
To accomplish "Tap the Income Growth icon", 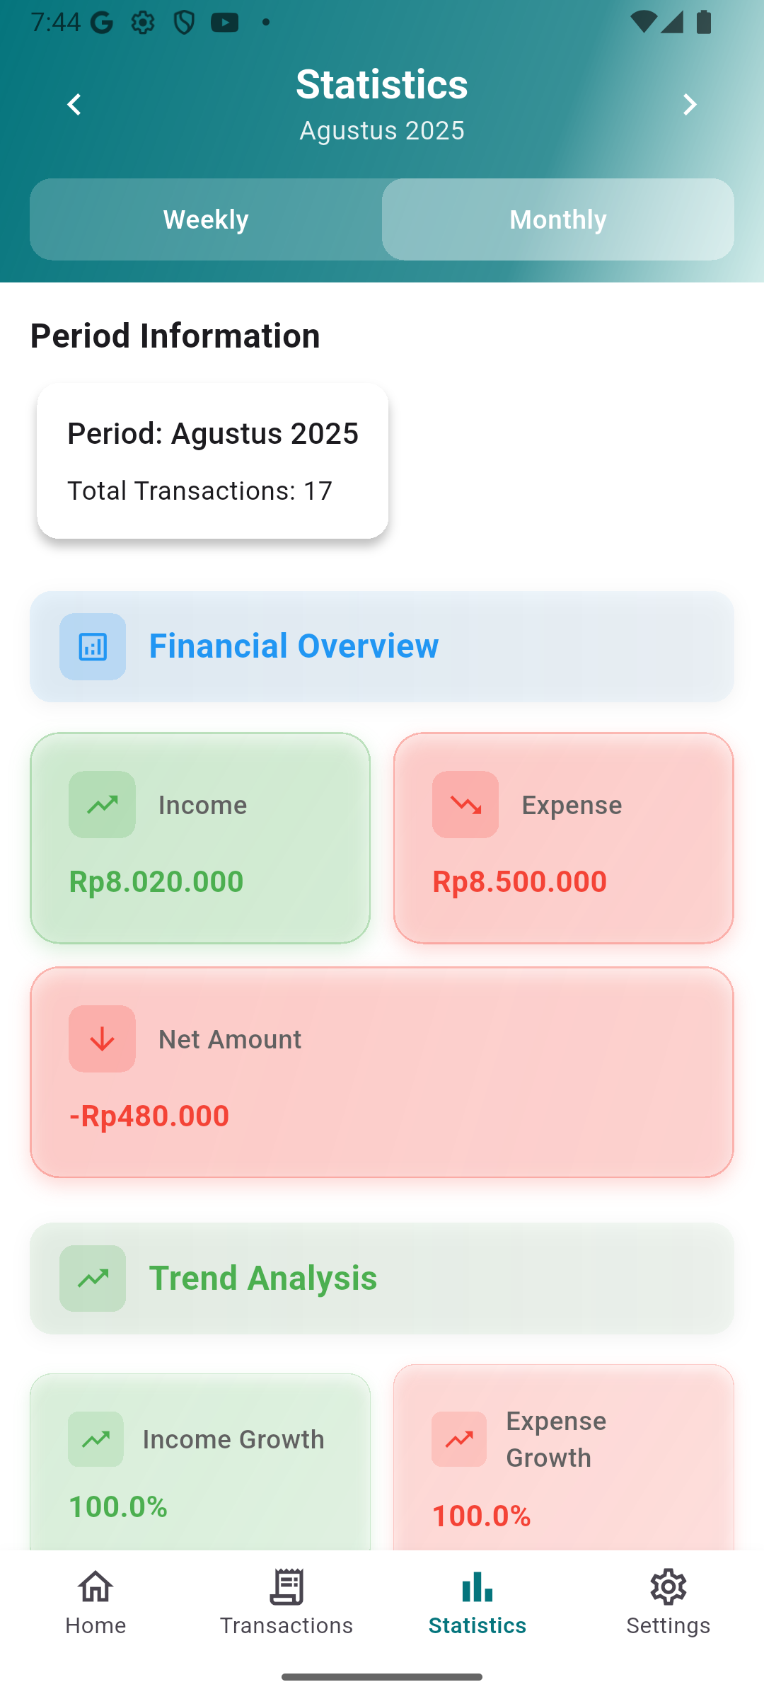I will (95, 1439).
